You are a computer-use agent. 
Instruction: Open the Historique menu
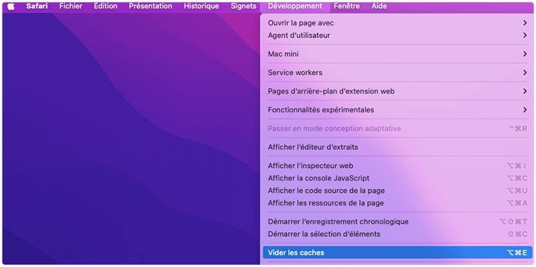click(x=202, y=6)
